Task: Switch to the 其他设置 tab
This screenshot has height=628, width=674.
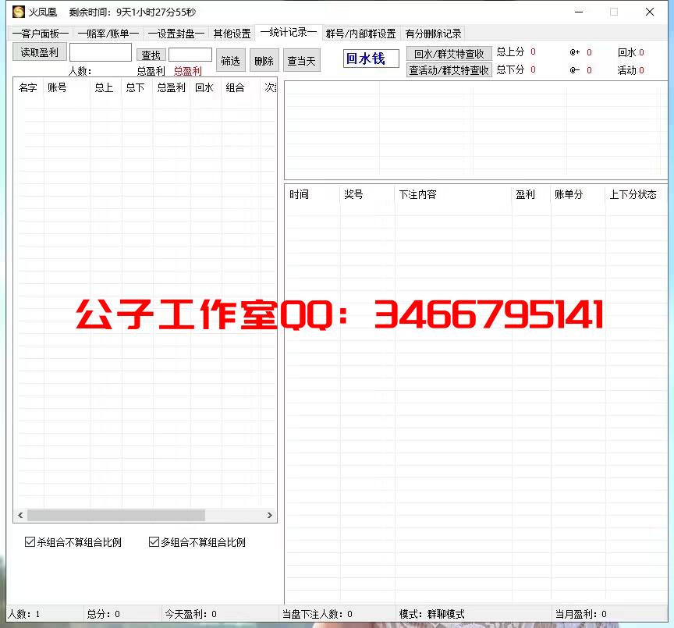Action: [232, 34]
